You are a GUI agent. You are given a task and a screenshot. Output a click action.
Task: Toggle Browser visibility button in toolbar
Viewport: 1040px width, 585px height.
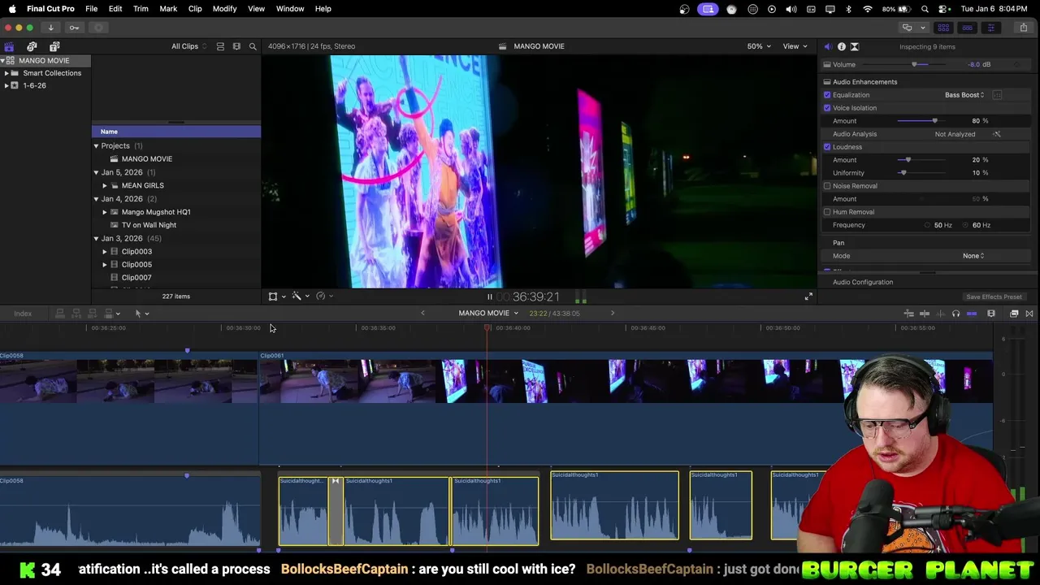[943, 28]
